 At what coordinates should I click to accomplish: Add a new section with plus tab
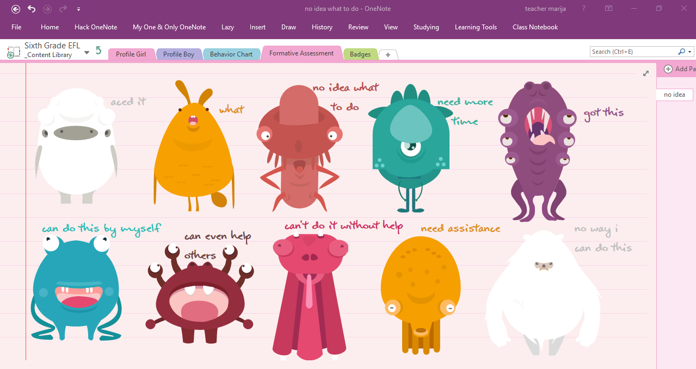[388, 54]
